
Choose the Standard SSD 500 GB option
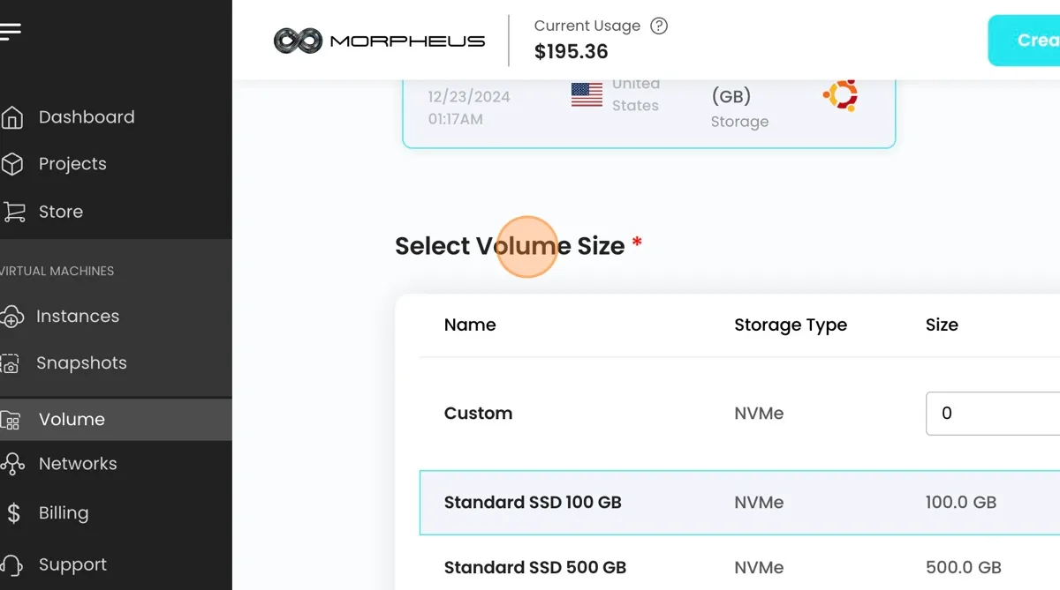[534, 567]
